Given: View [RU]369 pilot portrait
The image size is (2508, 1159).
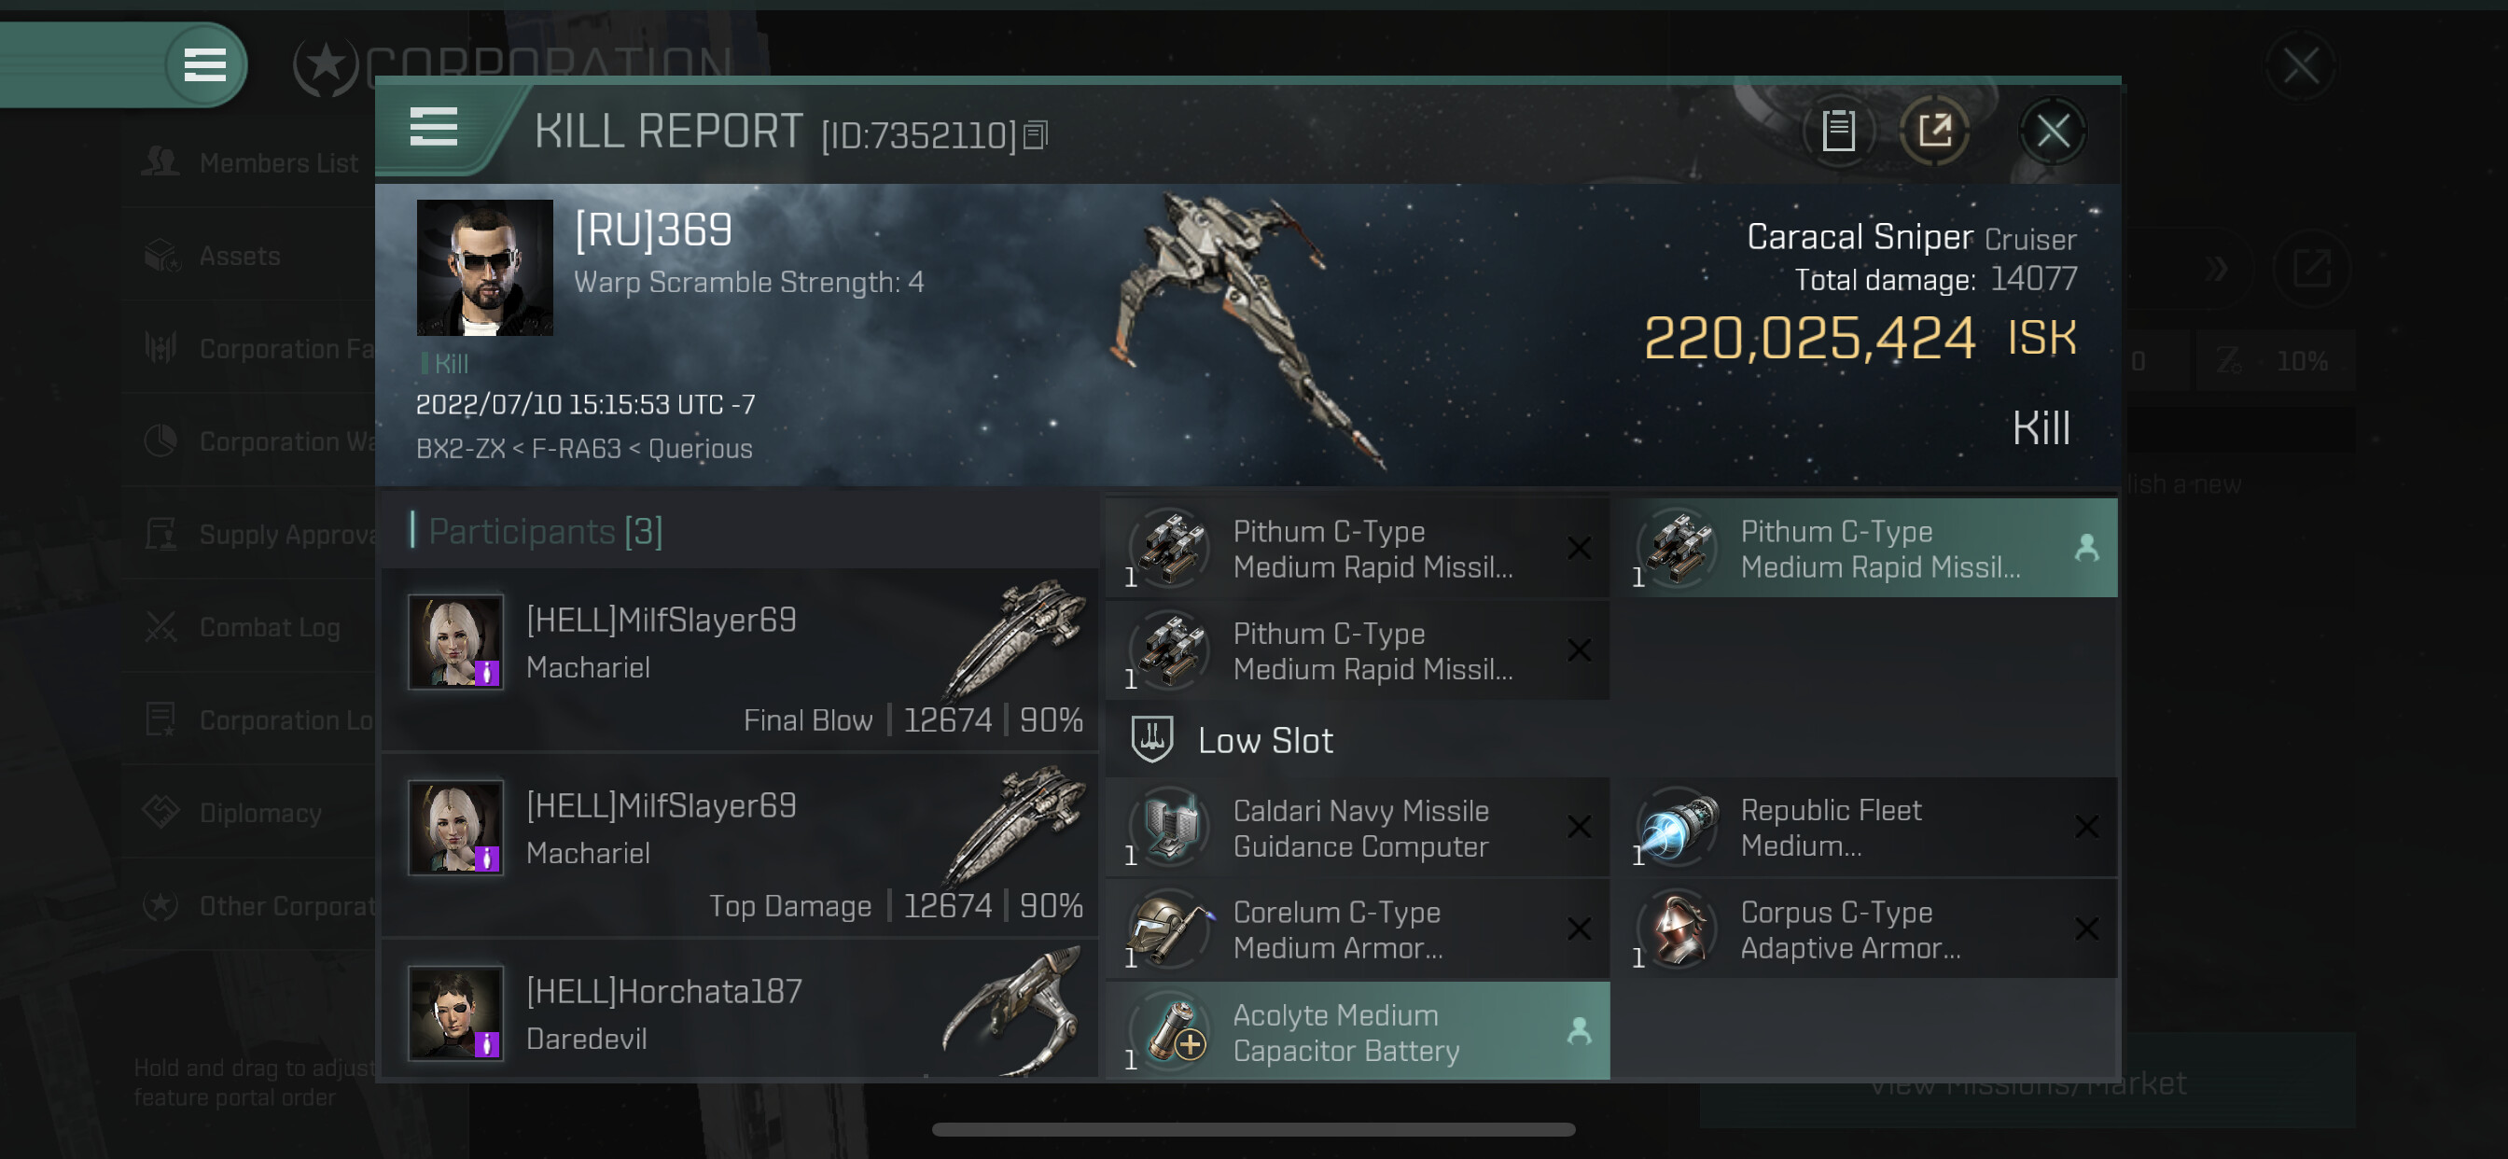Looking at the screenshot, I should click(x=485, y=268).
